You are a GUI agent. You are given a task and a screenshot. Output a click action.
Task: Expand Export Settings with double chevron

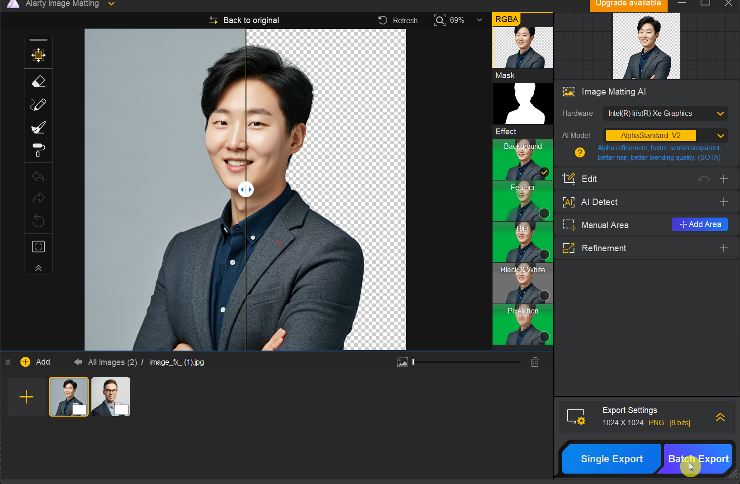(720, 417)
